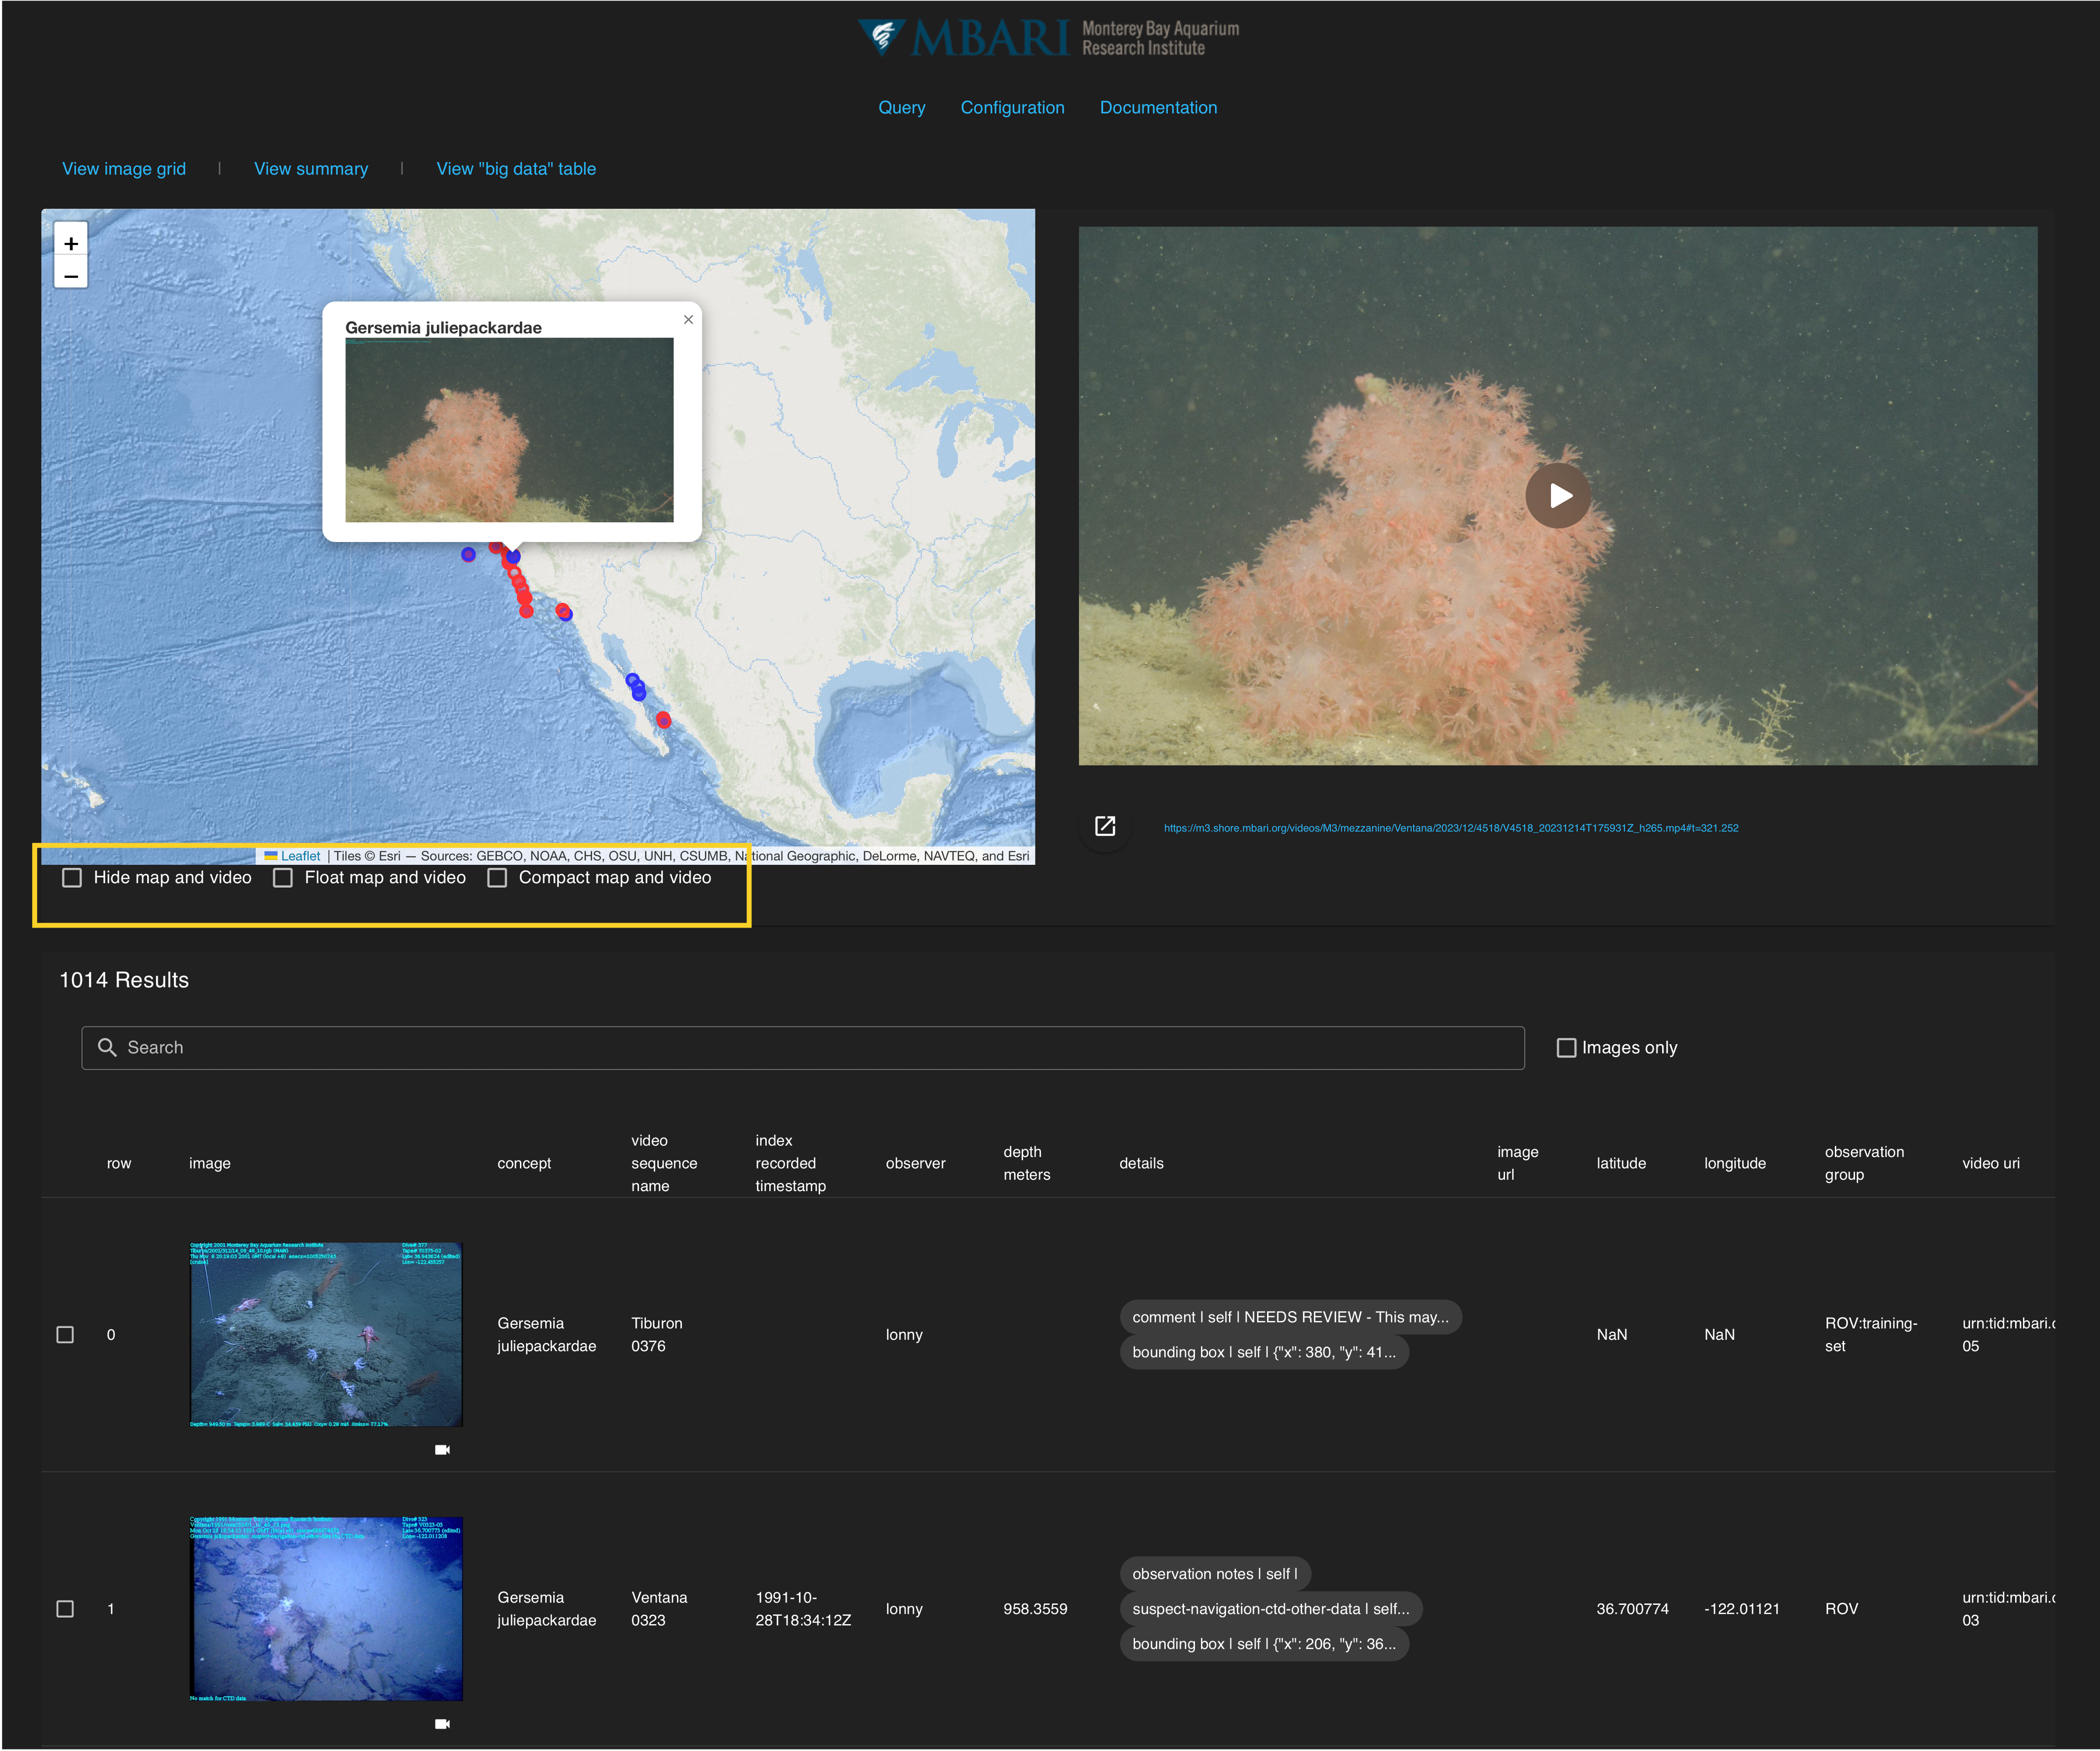Enable Hide map and video
Screen dimensions: 2100x1751
pyautogui.click(x=72, y=878)
